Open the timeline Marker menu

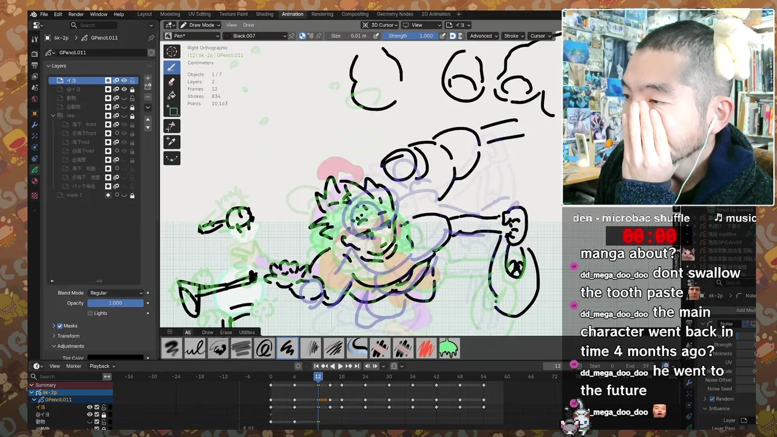(73, 366)
